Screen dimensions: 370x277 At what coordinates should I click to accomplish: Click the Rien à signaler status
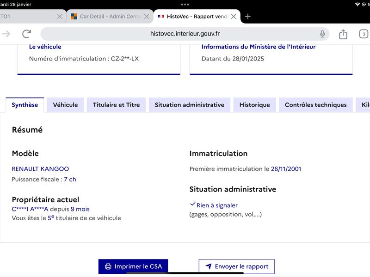217,205
